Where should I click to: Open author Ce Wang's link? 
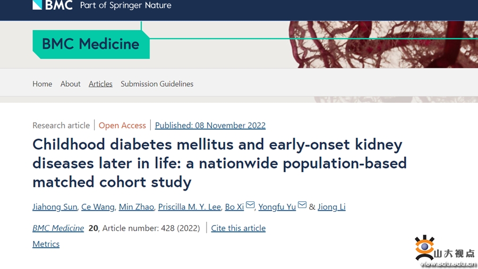(98, 207)
